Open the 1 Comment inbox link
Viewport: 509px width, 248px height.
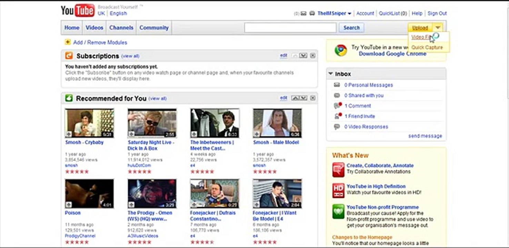tap(358, 106)
